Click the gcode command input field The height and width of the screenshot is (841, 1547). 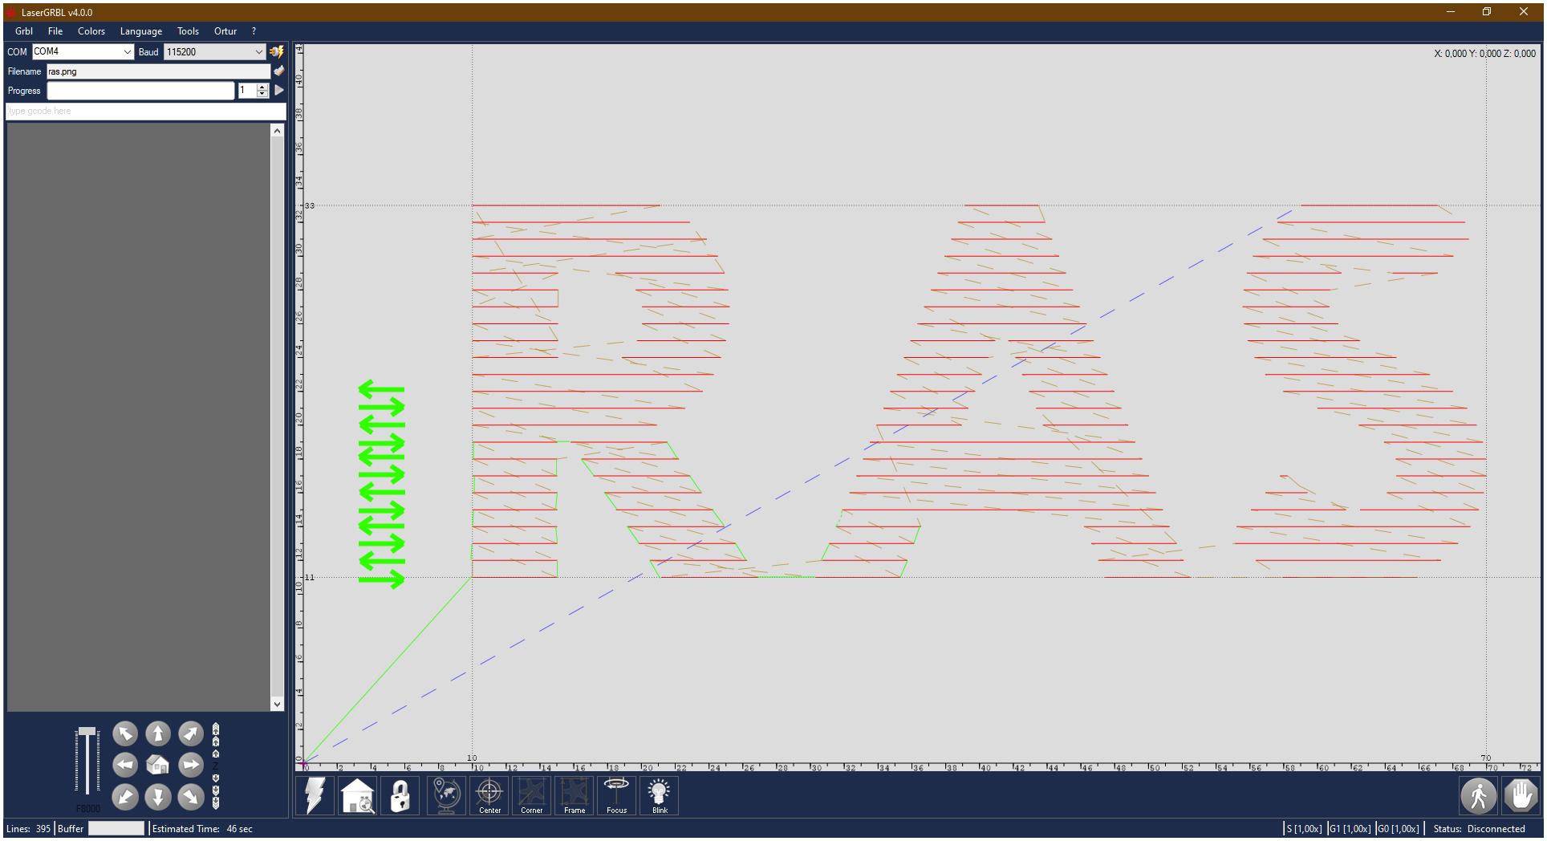(144, 111)
